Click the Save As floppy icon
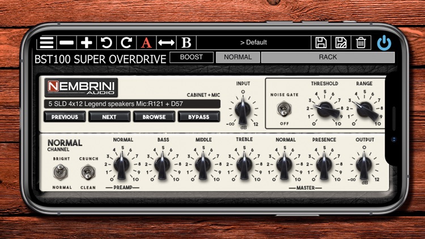 point(341,42)
